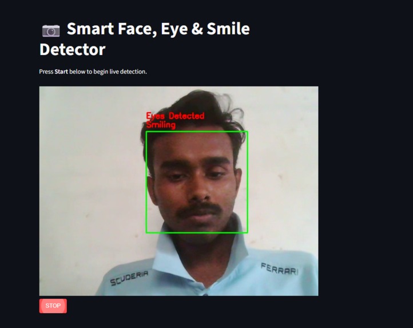The image size is (413, 328).
Task: Click the camera emoji beside the title
Action: pos(51,30)
